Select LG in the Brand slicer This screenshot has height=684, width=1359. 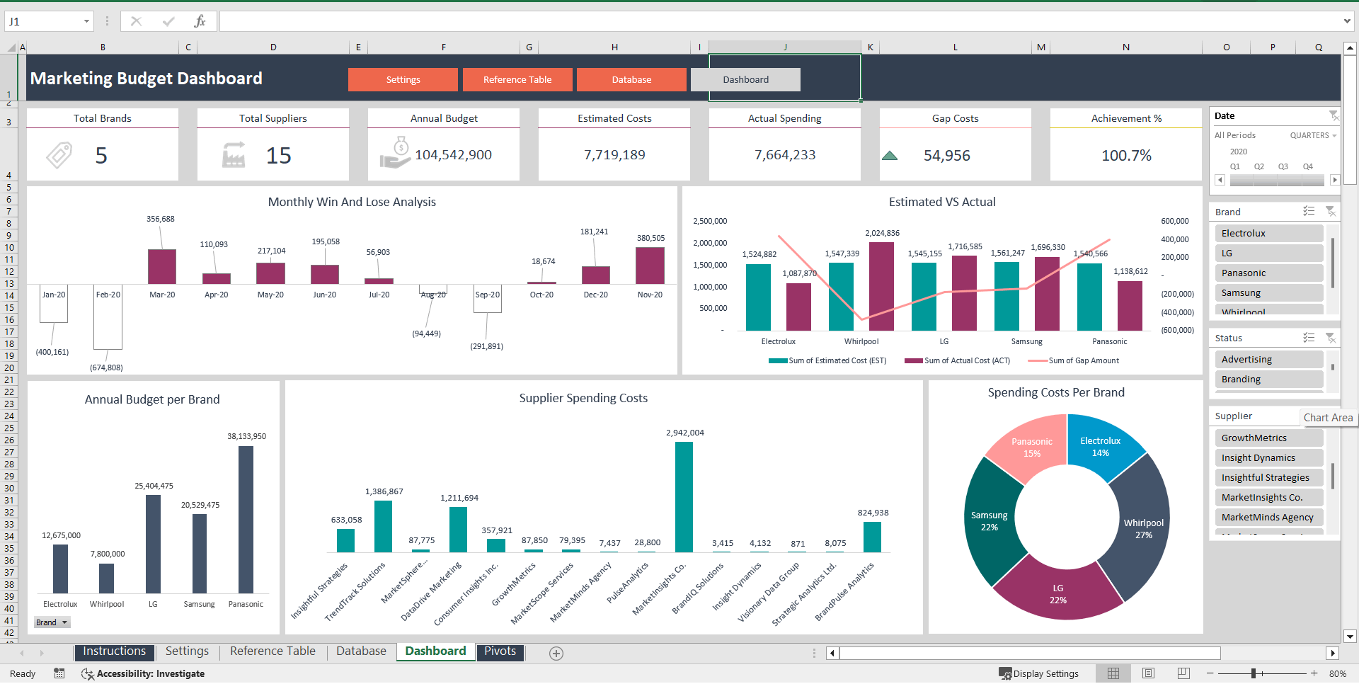1269,253
